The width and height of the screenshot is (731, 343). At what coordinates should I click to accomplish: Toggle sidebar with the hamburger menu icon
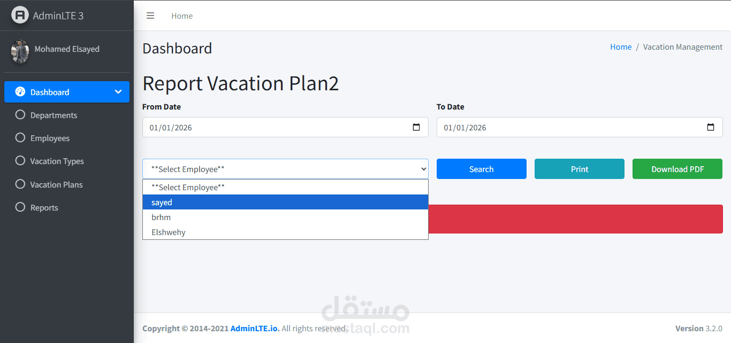pyautogui.click(x=150, y=16)
